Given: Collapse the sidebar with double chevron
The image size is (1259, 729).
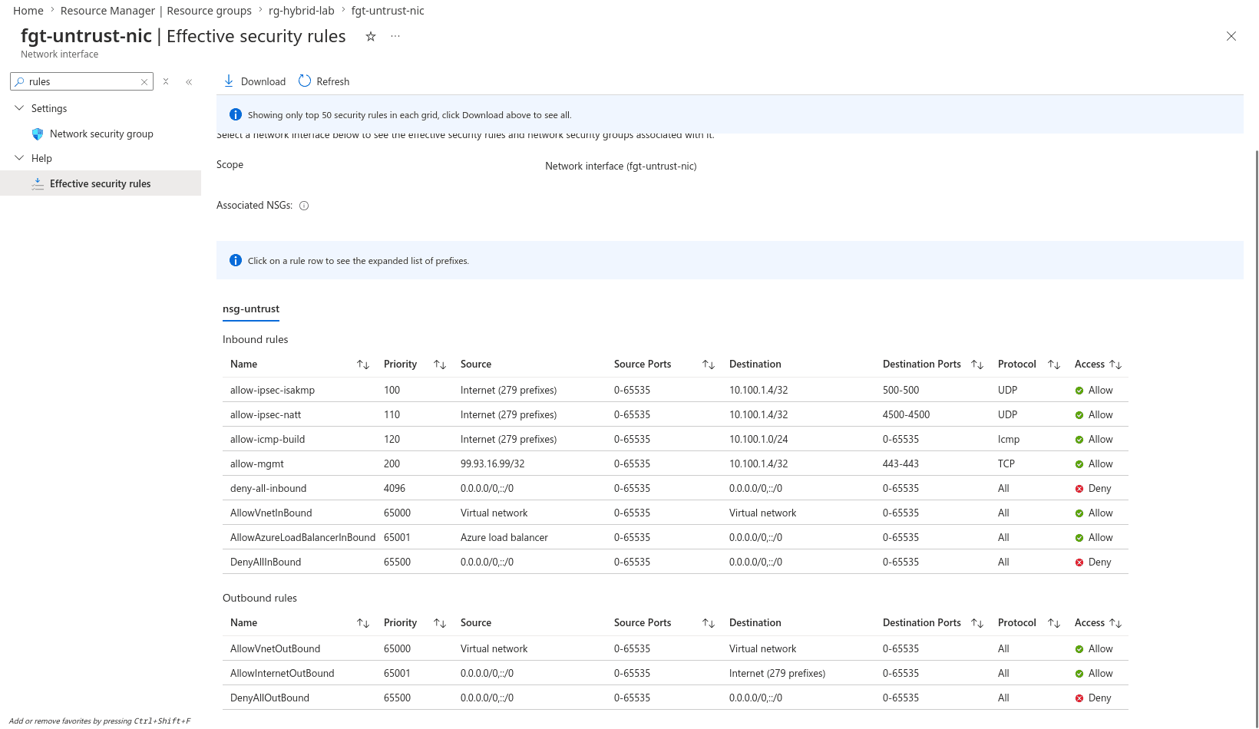Looking at the screenshot, I should pos(189,82).
